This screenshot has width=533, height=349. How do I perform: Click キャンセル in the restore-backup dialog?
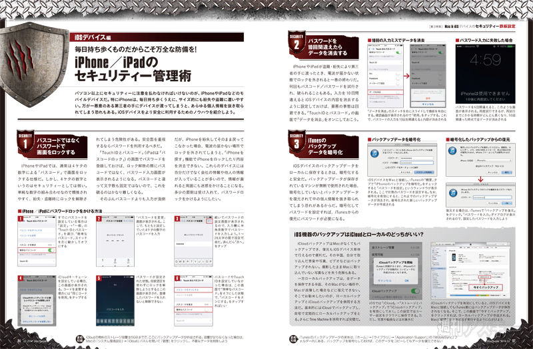(x=493, y=172)
